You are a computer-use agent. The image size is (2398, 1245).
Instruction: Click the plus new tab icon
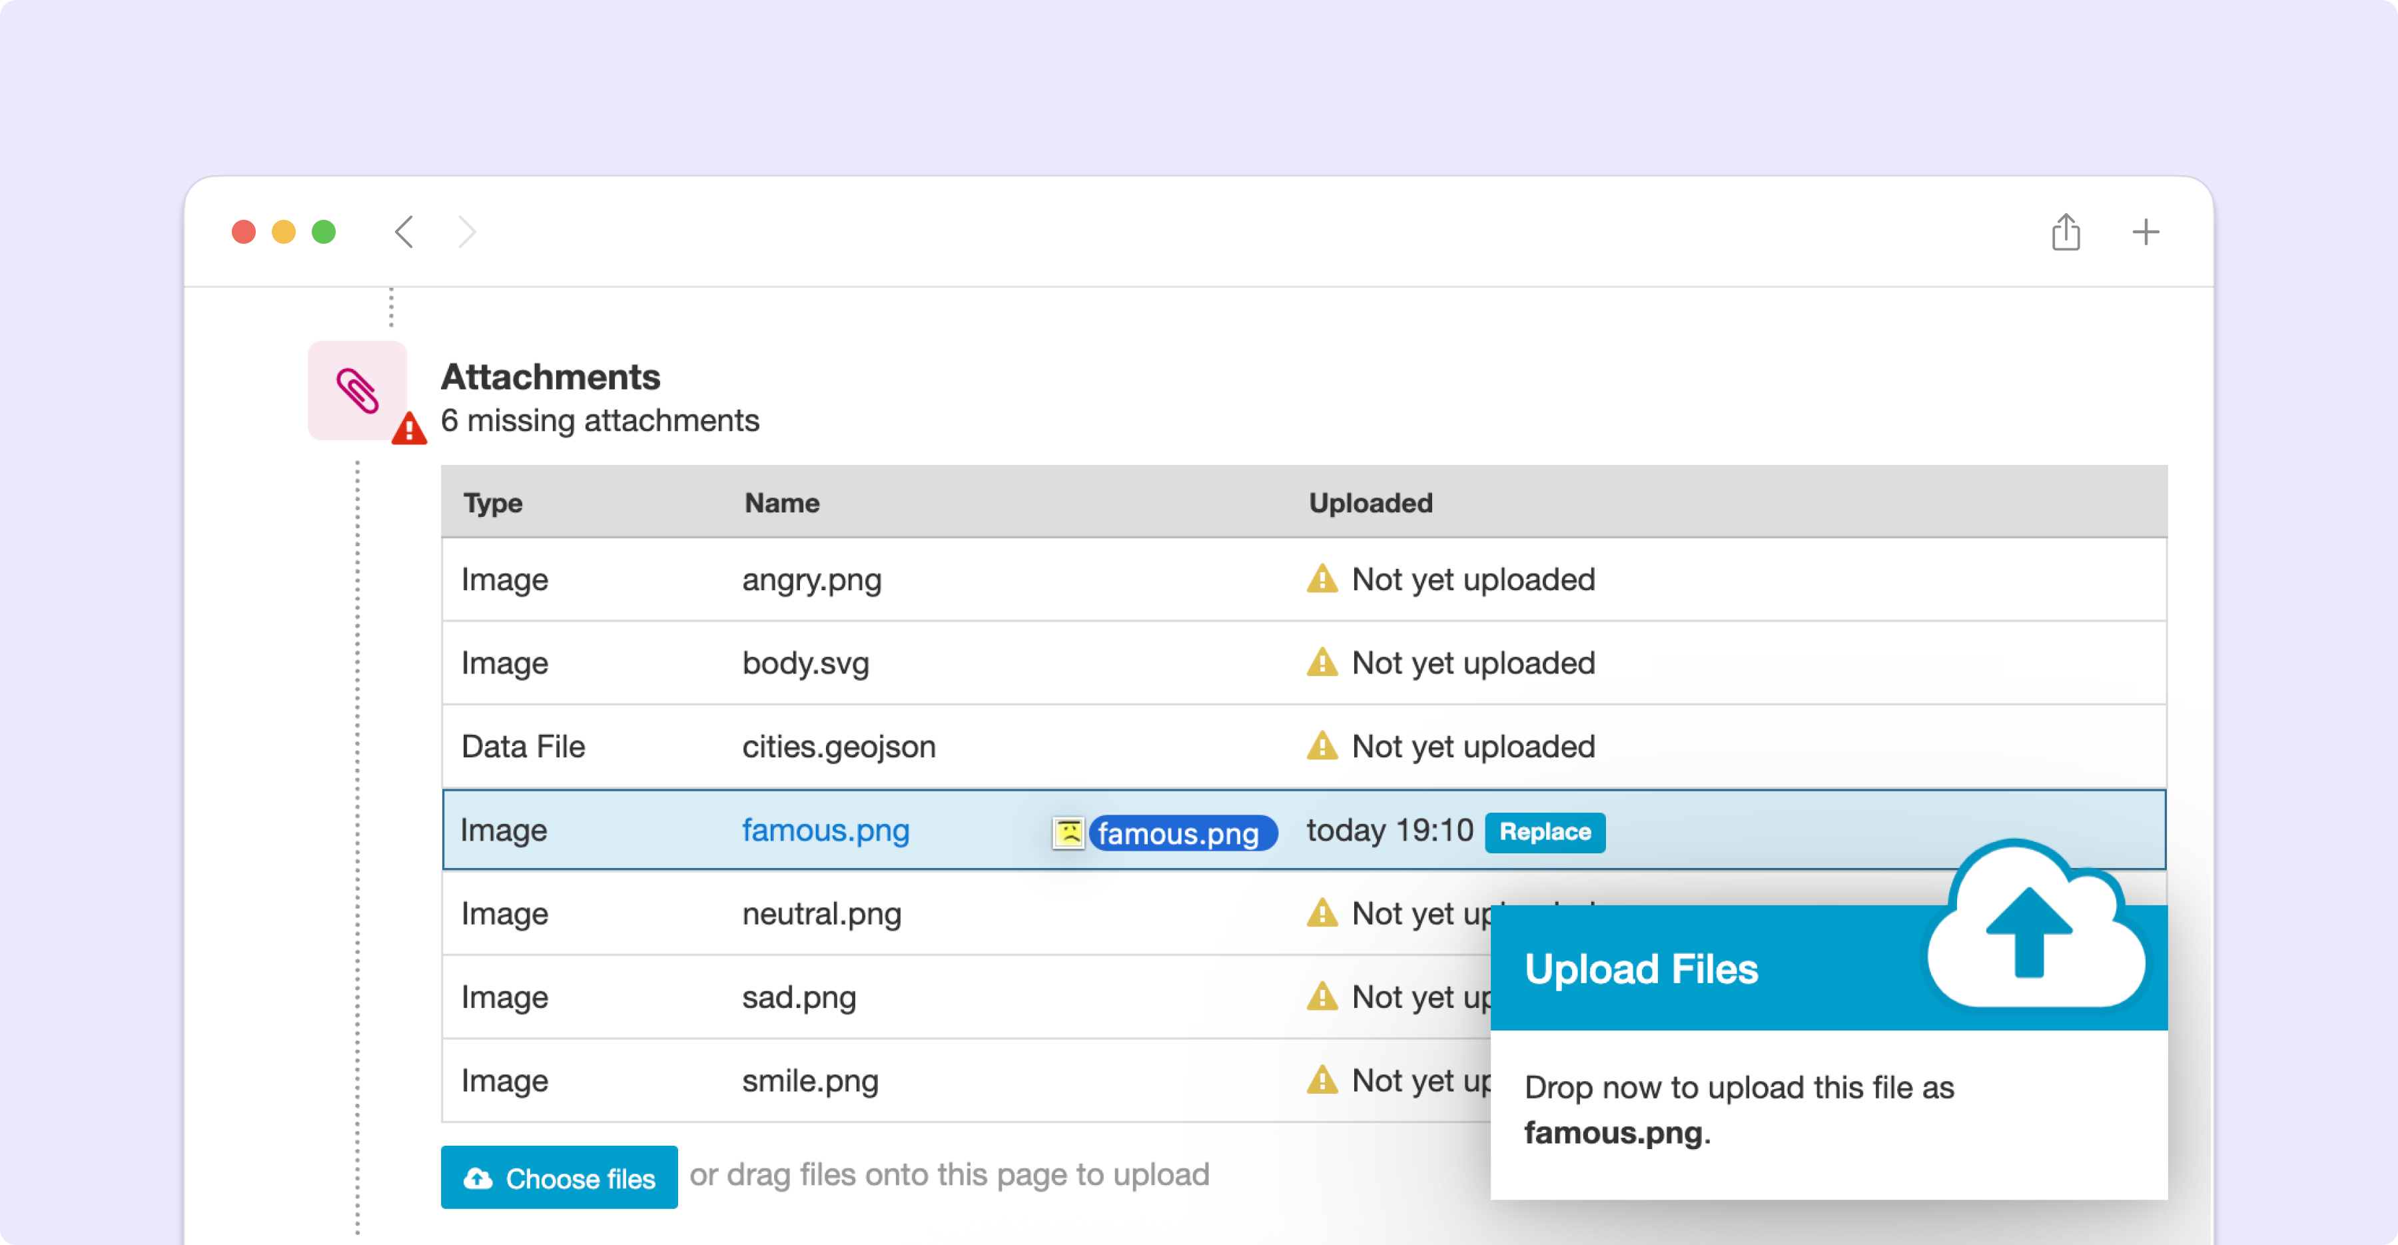tap(2146, 232)
